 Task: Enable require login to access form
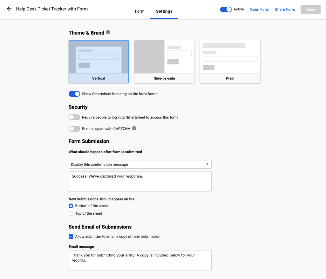[x=74, y=117]
